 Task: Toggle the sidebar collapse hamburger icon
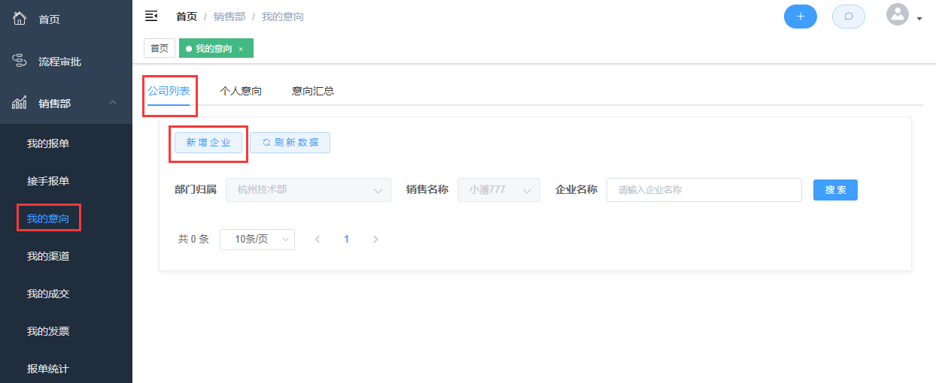pyautogui.click(x=151, y=16)
